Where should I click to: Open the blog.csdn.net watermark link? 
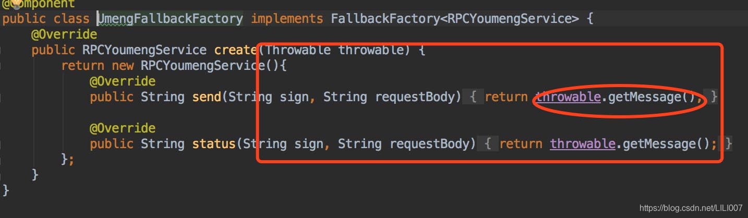pos(691,208)
